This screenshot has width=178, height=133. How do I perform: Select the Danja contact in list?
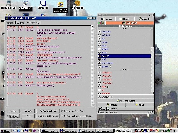coord(124,56)
